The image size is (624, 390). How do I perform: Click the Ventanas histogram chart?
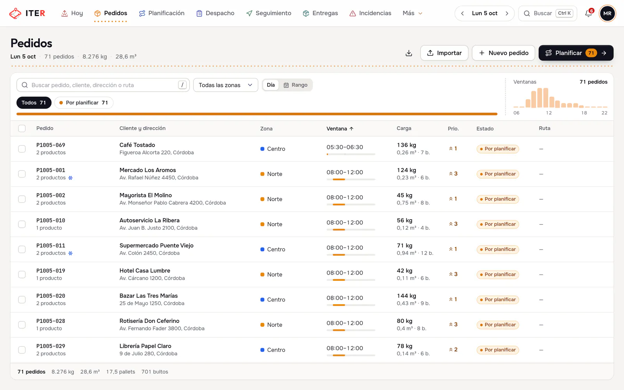(x=560, y=98)
